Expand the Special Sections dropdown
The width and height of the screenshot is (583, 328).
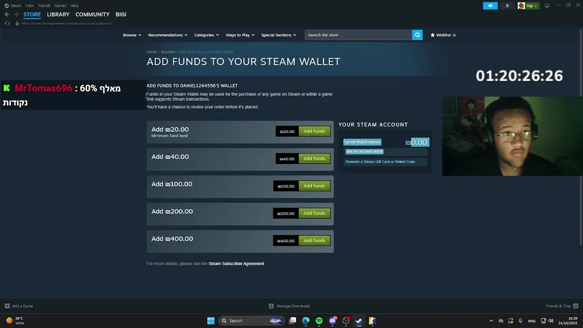[x=279, y=35]
